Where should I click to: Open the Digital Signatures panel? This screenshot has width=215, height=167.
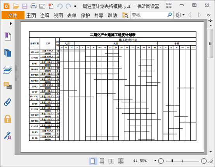8,135
